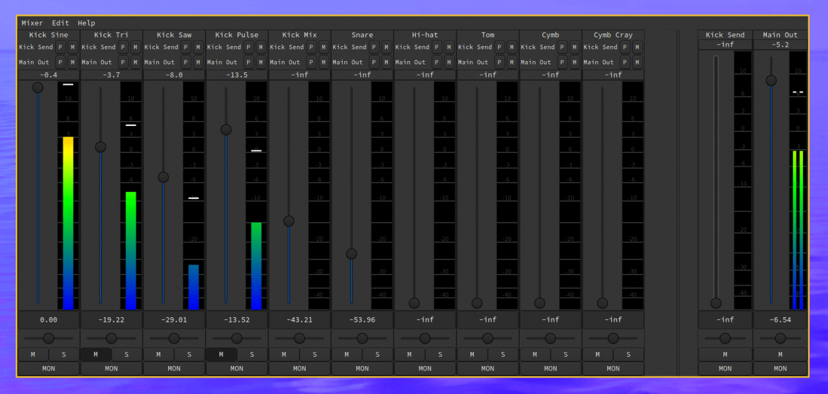This screenshot has height=394, width=828.
Task: Click the -0.4 gain value on Kick Sine
Action: 49,75
